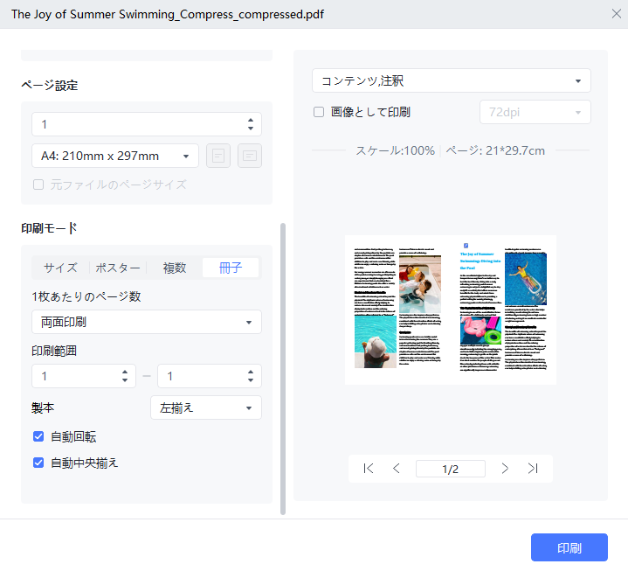Viewport: 628px width, 571px height.
Task: Go to next preview page
Action: pos(505,469)
